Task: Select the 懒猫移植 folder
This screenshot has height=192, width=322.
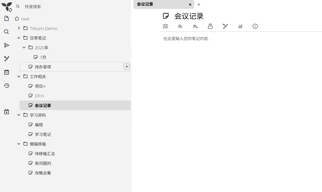Action: (x=38, y=144)
